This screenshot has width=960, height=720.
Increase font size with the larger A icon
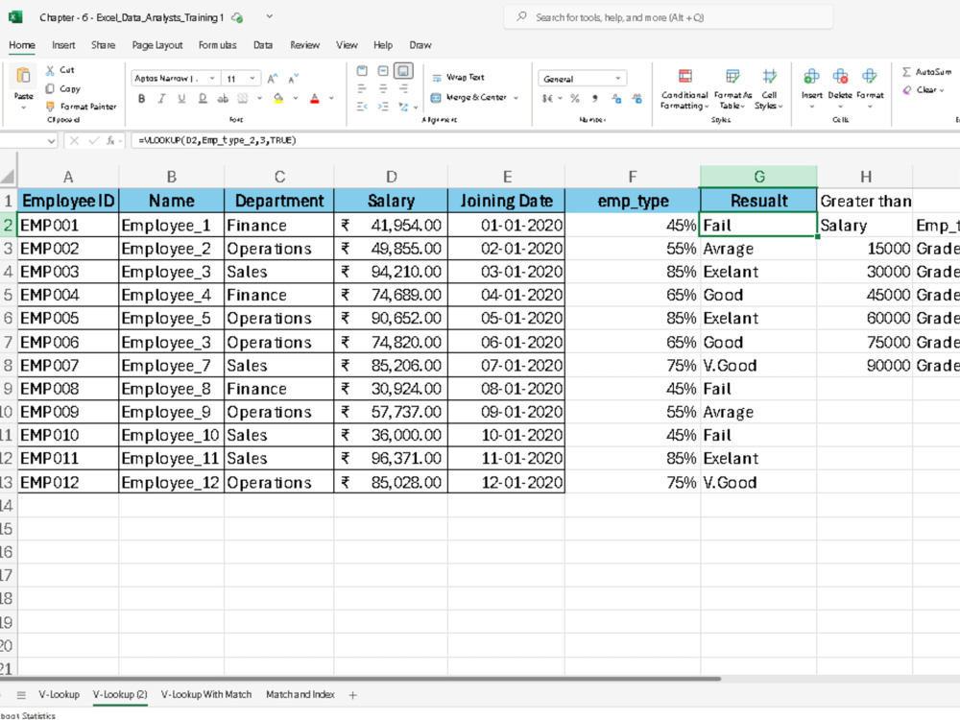pos(273,79)
